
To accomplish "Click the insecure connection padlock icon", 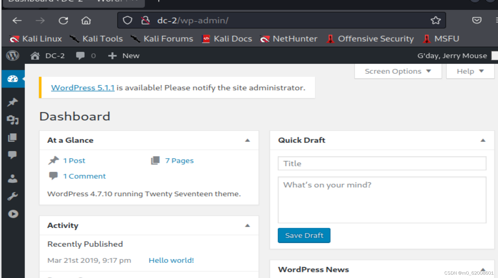I will point(145,20).
